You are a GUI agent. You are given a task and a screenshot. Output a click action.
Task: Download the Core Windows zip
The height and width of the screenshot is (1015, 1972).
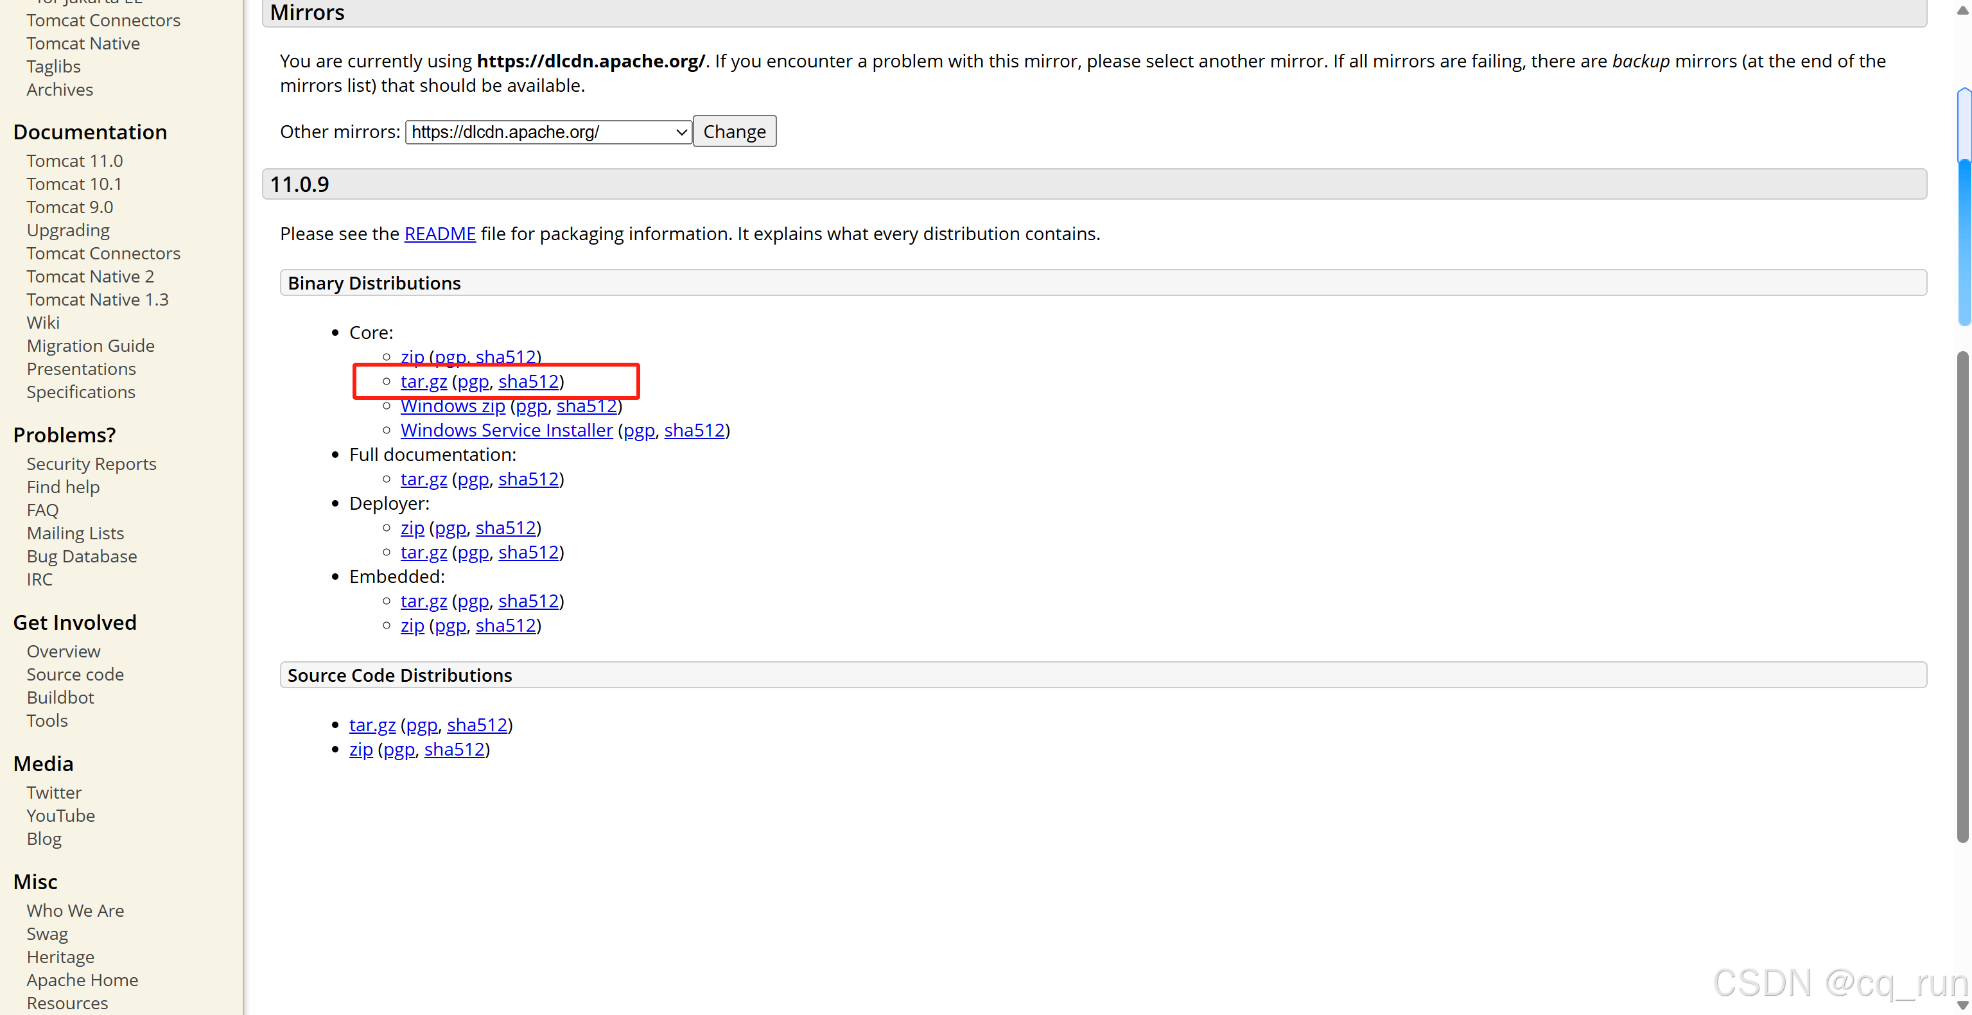[x=453, y=406]
